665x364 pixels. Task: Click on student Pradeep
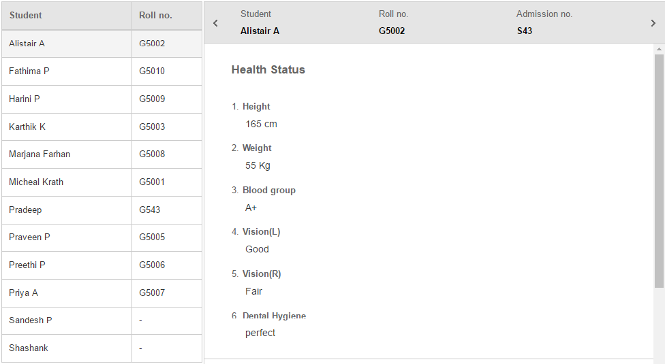click(25, 210)
